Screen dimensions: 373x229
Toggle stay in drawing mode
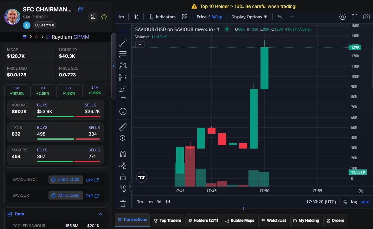(123, 165)
